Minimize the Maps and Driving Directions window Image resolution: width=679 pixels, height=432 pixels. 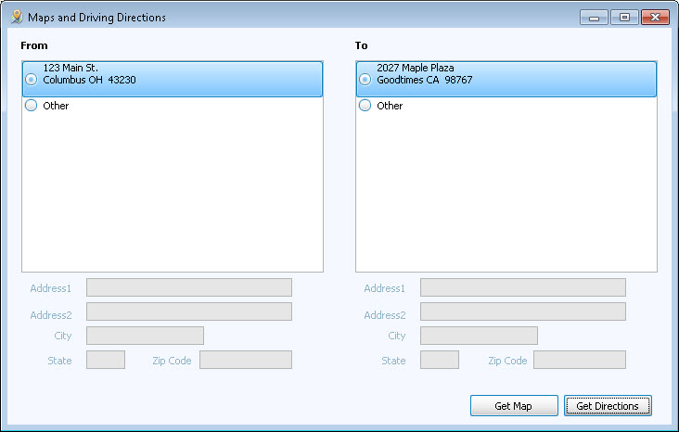point(593,17)
